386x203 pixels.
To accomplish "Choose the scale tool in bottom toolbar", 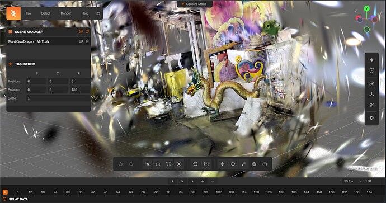I will (243, 164).
